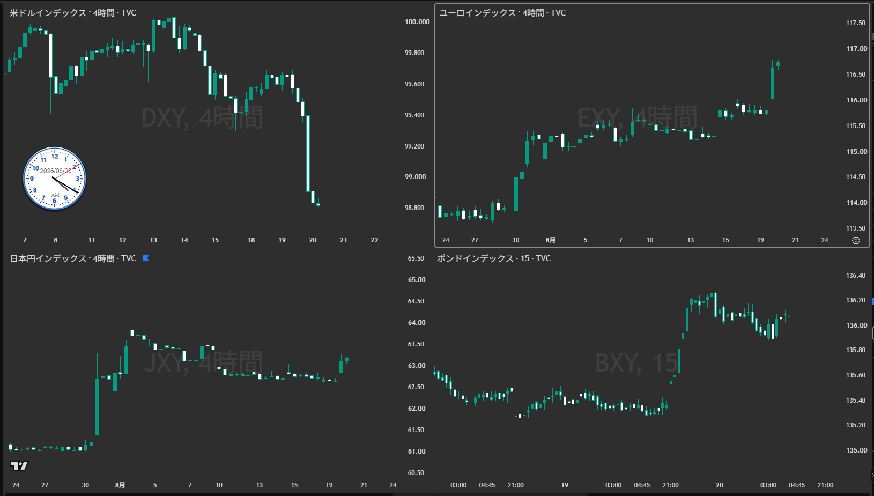Click the 99.800 price label
874x496 pixels.
(x=414, y=53)
